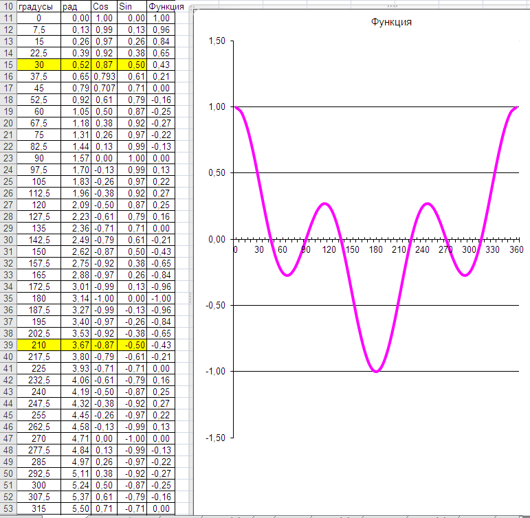Select the degrees cell 315
Screen dimensions: 530x518
tap(39, 508)
